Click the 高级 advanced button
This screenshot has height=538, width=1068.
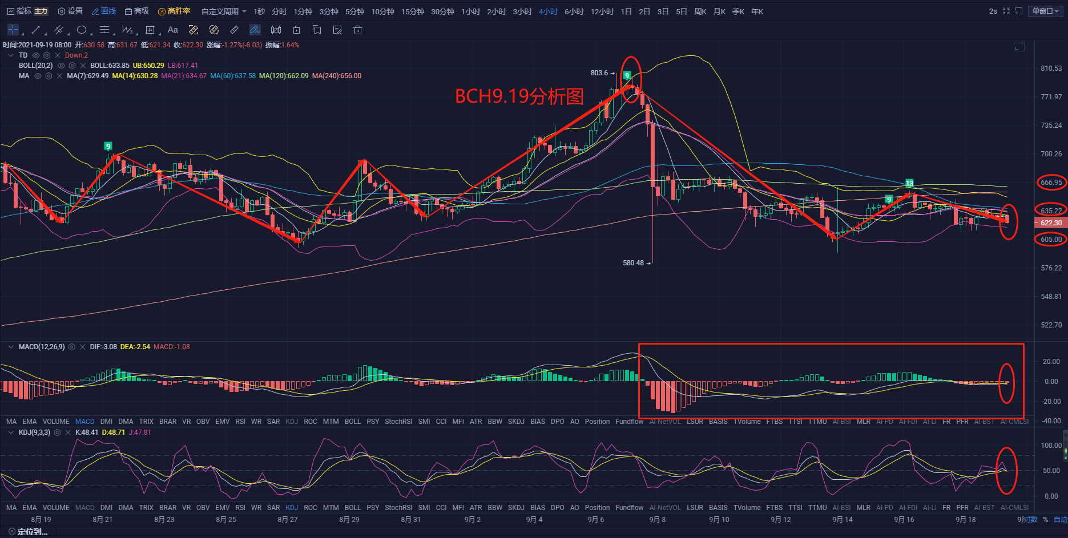(137, 11)
